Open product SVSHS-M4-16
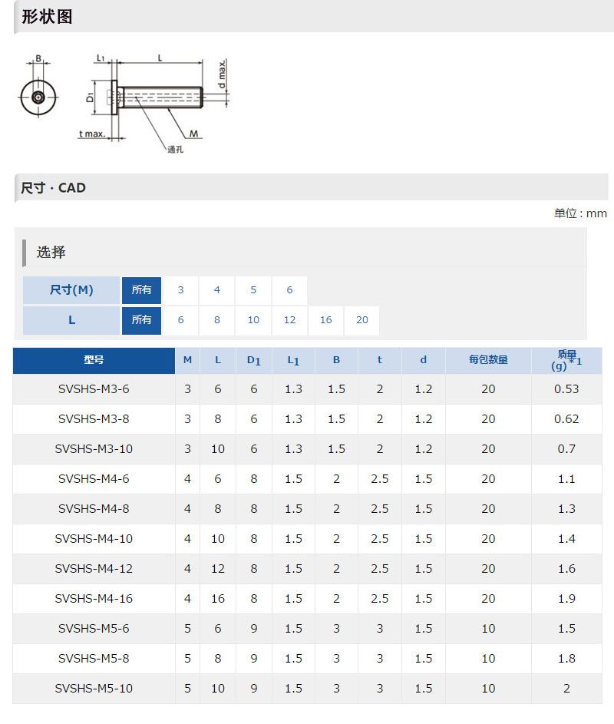 (x=94, y=598)
